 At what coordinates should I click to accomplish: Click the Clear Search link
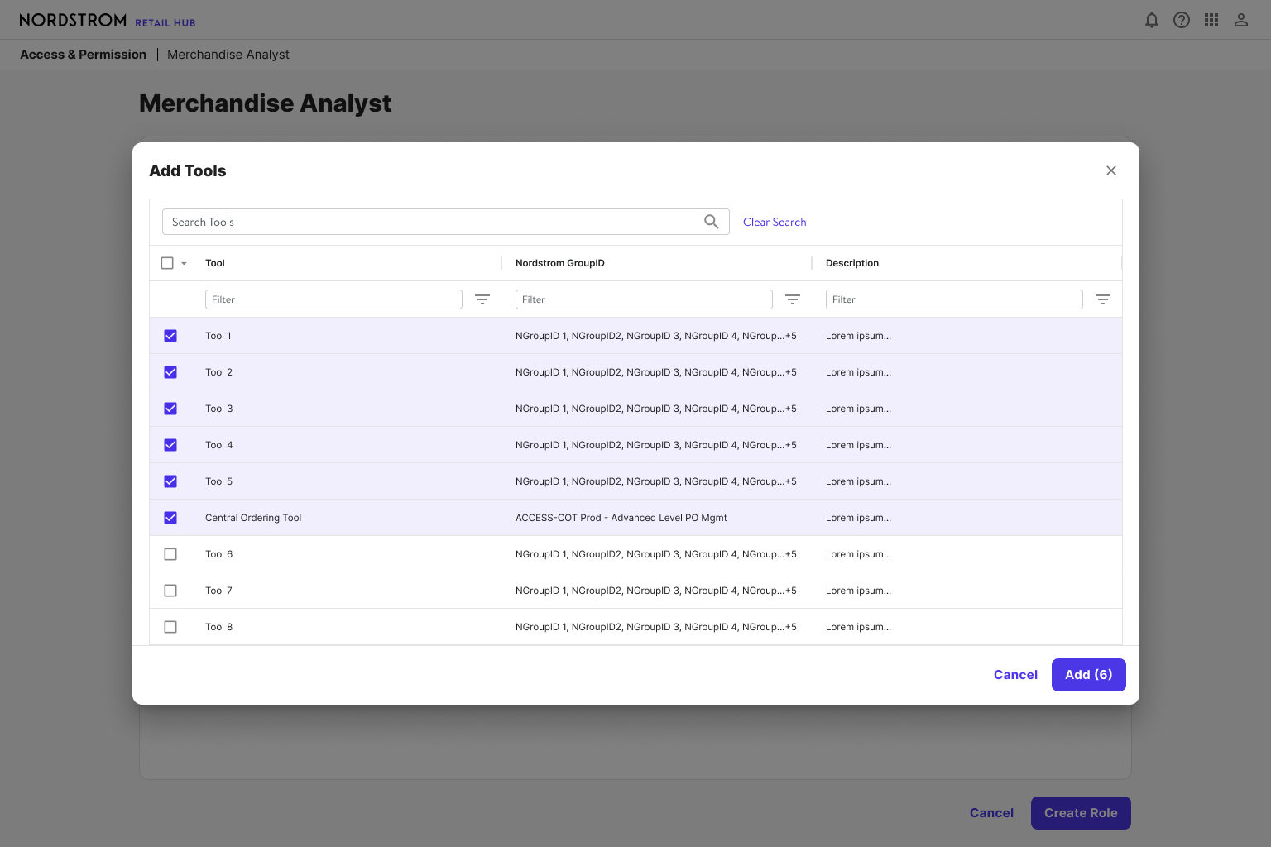pyautogui.click(x=775, y=222)
